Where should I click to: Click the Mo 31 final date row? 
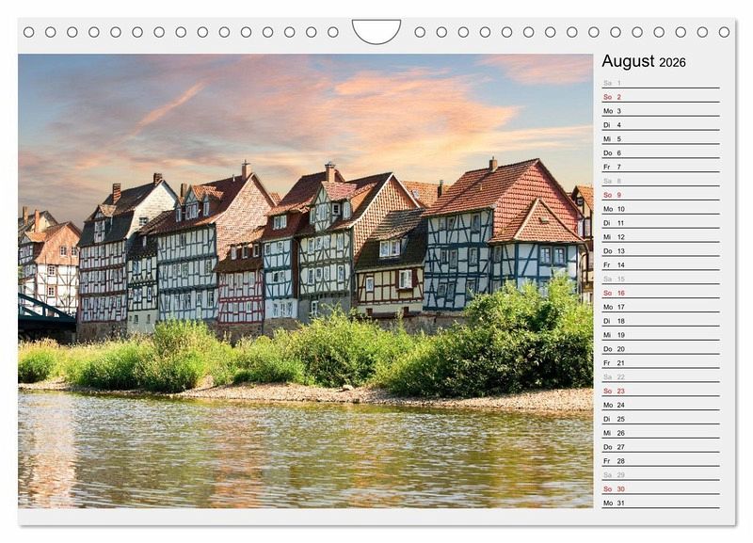pyautogui.click(x=659, y=503)
